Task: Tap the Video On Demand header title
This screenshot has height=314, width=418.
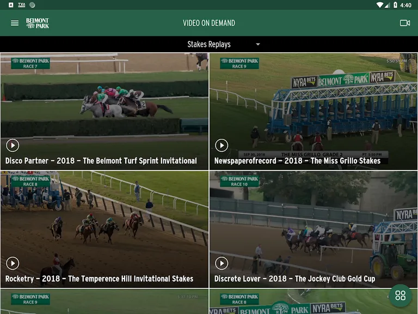Action: point(209,23)
